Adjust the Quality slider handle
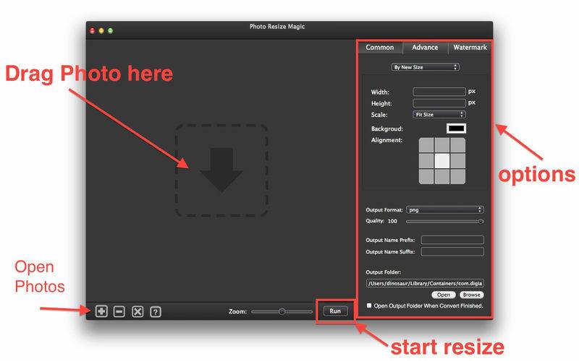The height and width of the screenshot is (361, 579). [x=481, y=222]
